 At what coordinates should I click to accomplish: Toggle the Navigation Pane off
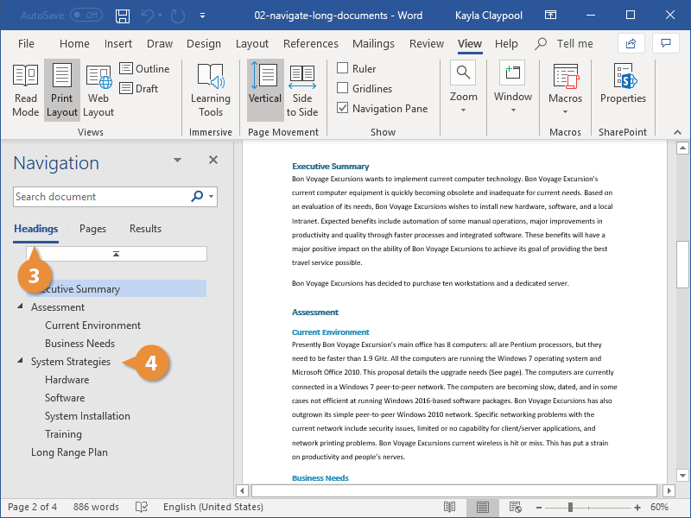coord(340,107)
